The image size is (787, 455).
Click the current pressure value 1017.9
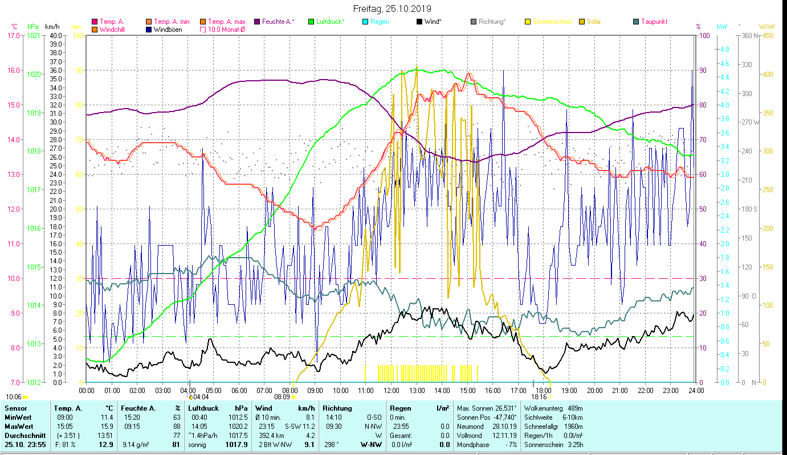coord(238,445)
